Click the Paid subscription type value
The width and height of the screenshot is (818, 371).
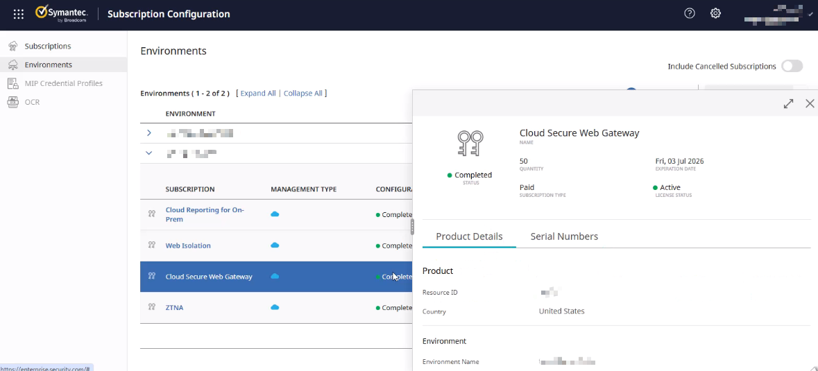tap(527, 187)
